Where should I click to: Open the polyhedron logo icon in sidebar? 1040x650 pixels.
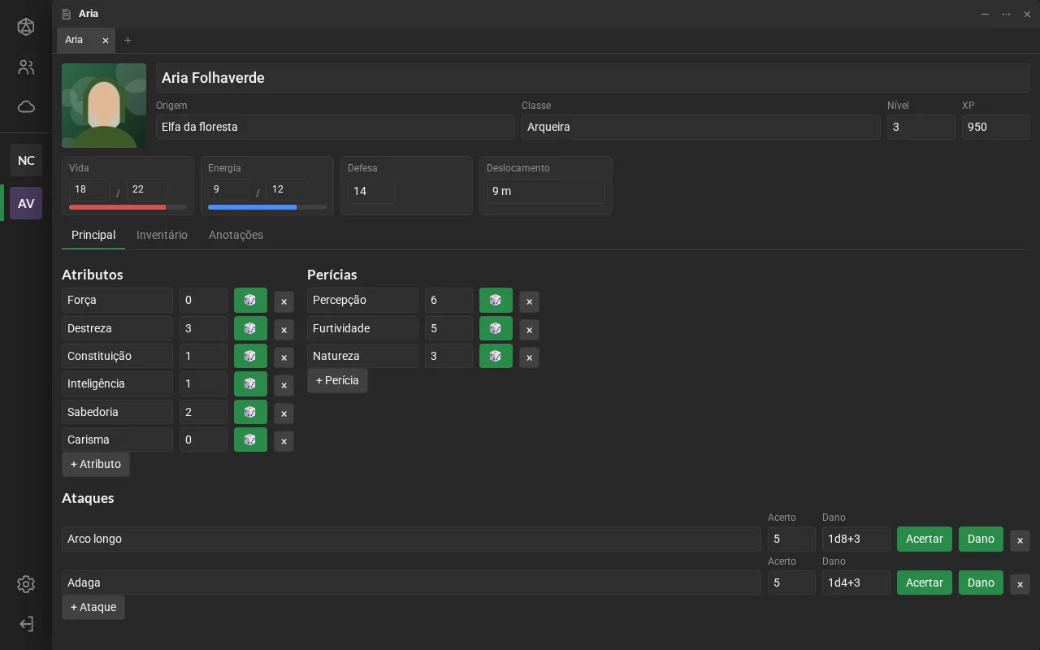click(x=26, y=27)
